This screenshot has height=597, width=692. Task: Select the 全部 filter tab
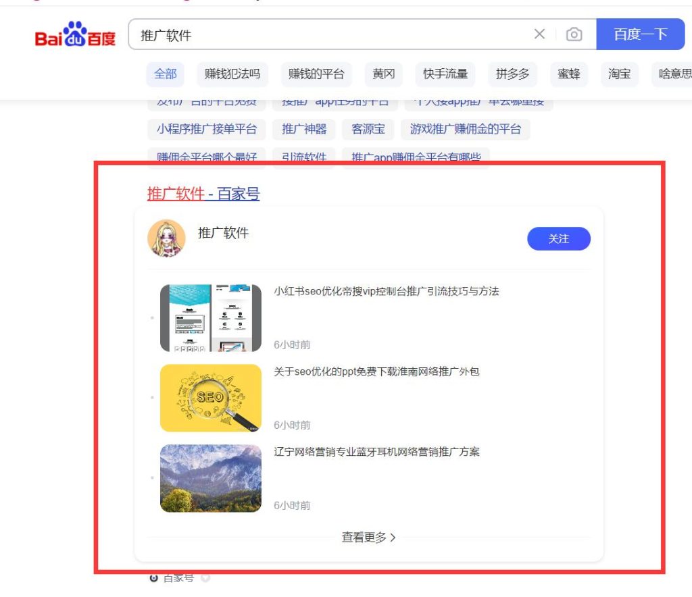click(165, 74)
